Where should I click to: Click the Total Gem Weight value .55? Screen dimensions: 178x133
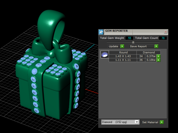pyautogui.click(x=129, y=38)
